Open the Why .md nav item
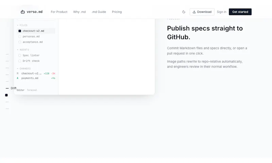 [80, 12]
